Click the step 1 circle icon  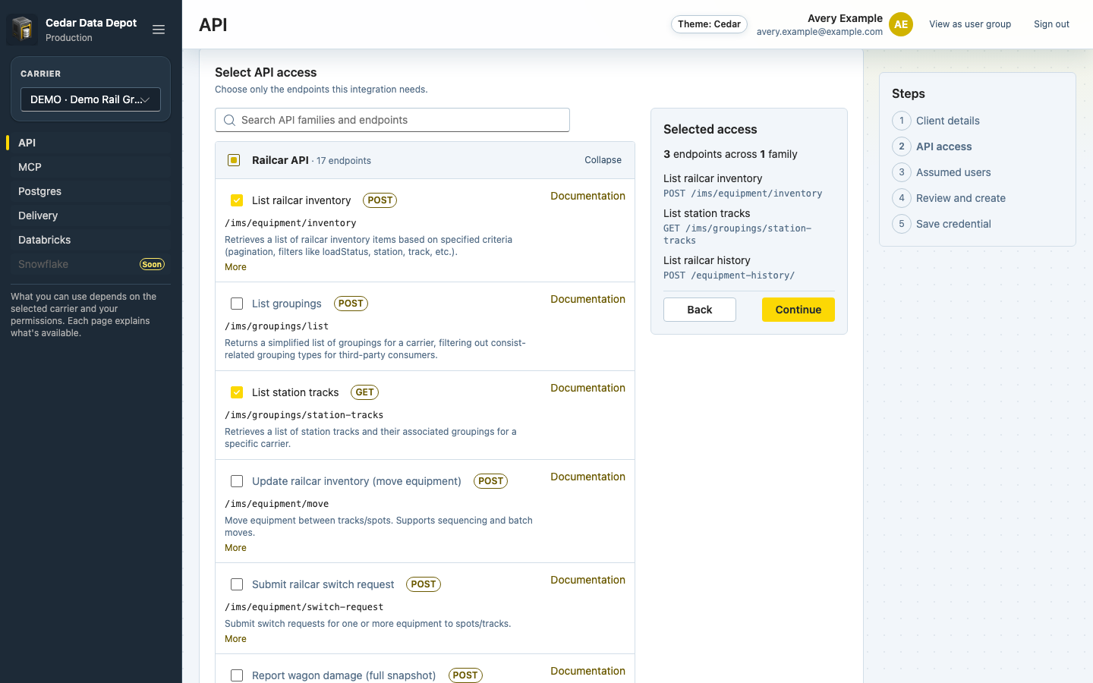tap(902, 121)
